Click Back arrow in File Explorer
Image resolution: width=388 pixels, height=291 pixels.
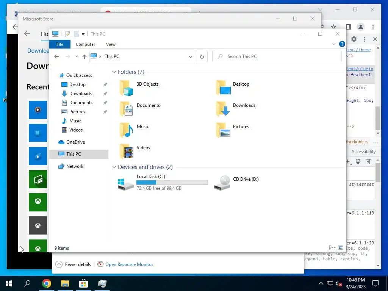(x=56, y=56)
